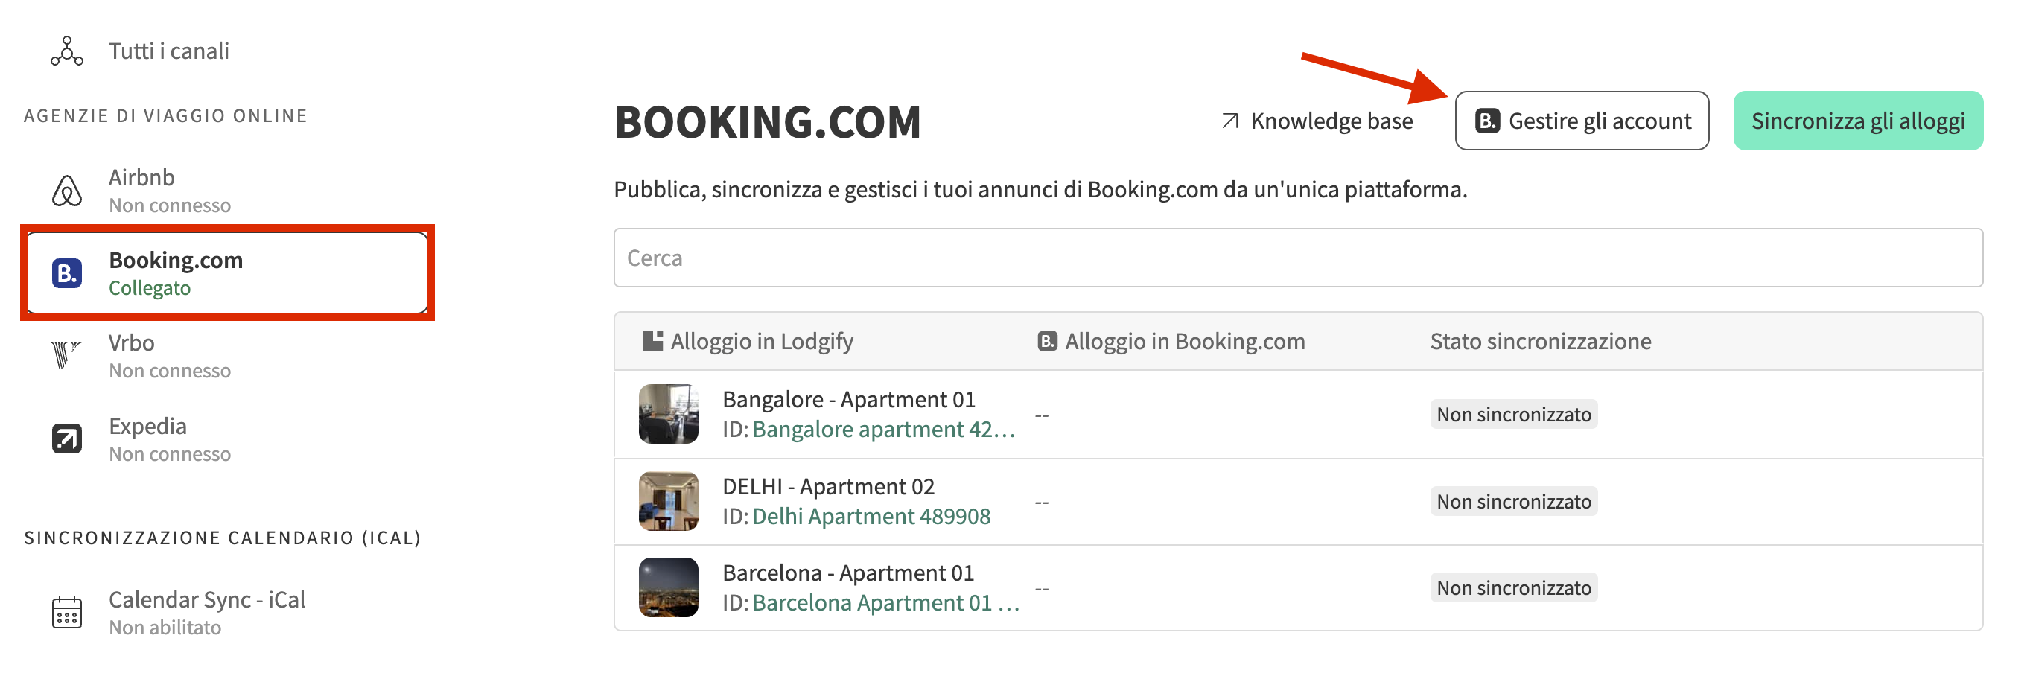Click the Calendar Sync iCal calendar icon
Viewport: 2030px width, 679px height.
(x=67, y=612)
